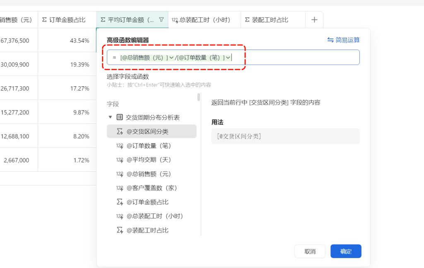Image resolution: width=424 pixels, height=268 pixels.
Task: Click the 用法 heading
Action: tap(217, 122)
